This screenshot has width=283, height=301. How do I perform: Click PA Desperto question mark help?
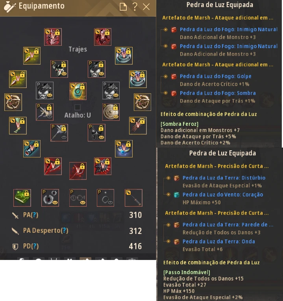[x=65, y=230]
